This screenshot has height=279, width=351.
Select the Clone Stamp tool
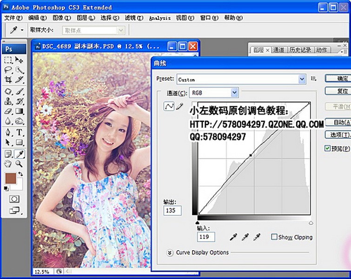[8, 101]
